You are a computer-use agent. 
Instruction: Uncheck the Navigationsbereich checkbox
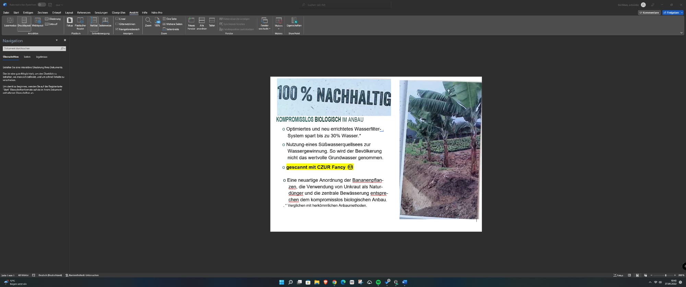pos(117,29)
